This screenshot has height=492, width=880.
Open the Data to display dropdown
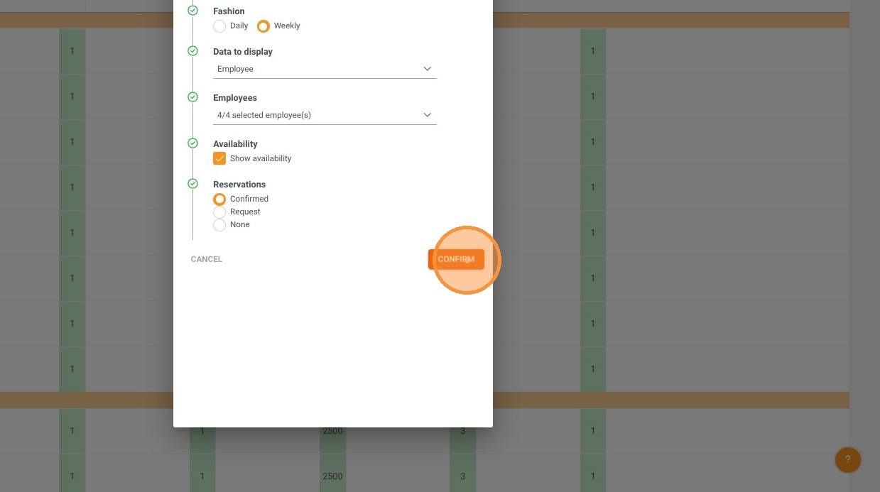[x=325, y=69]
